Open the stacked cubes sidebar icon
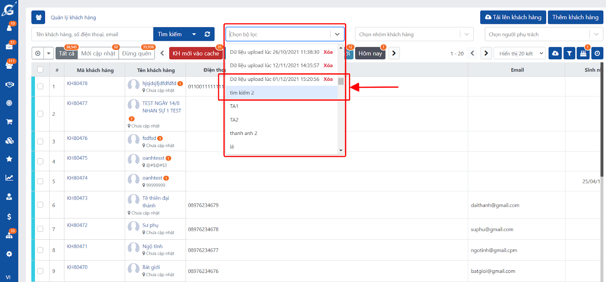Screen dimensions: 606x282 9,141
